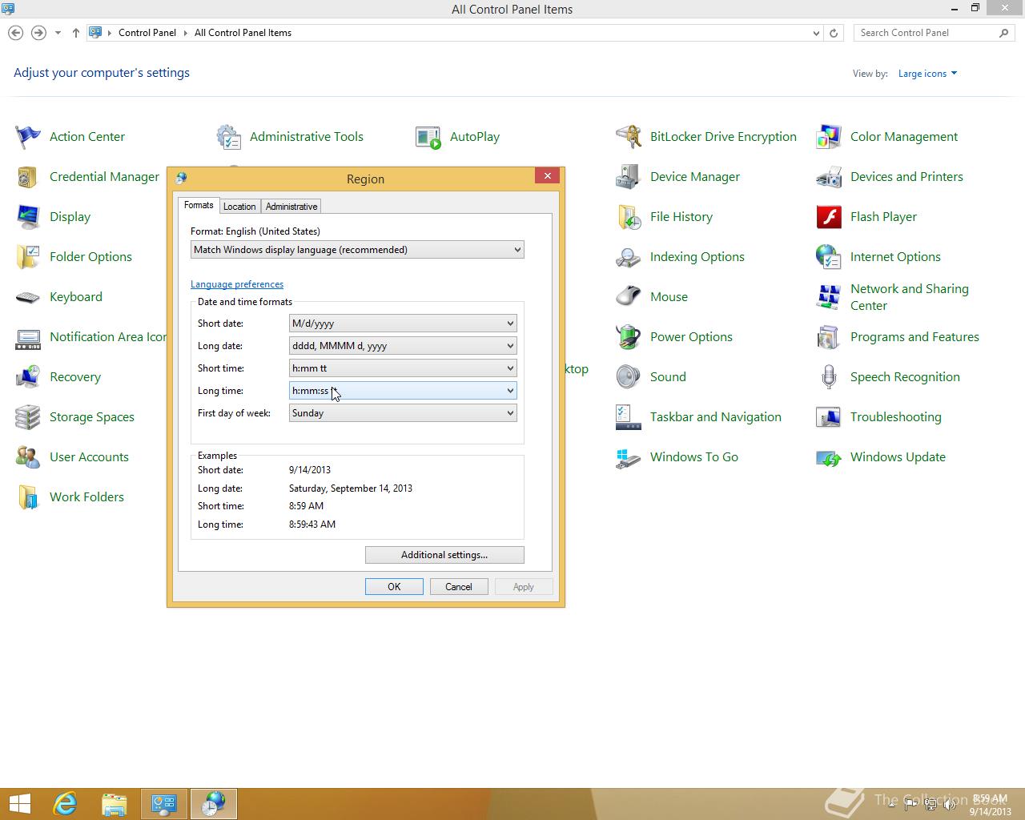Screen dimensions: 1025x820
Task: Open Short date format dropdown
Action: [403, 324]
